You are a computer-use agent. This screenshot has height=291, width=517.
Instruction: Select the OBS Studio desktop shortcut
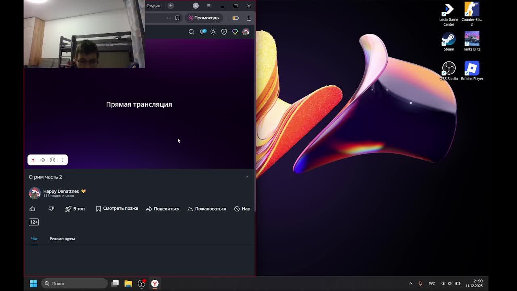449,71
